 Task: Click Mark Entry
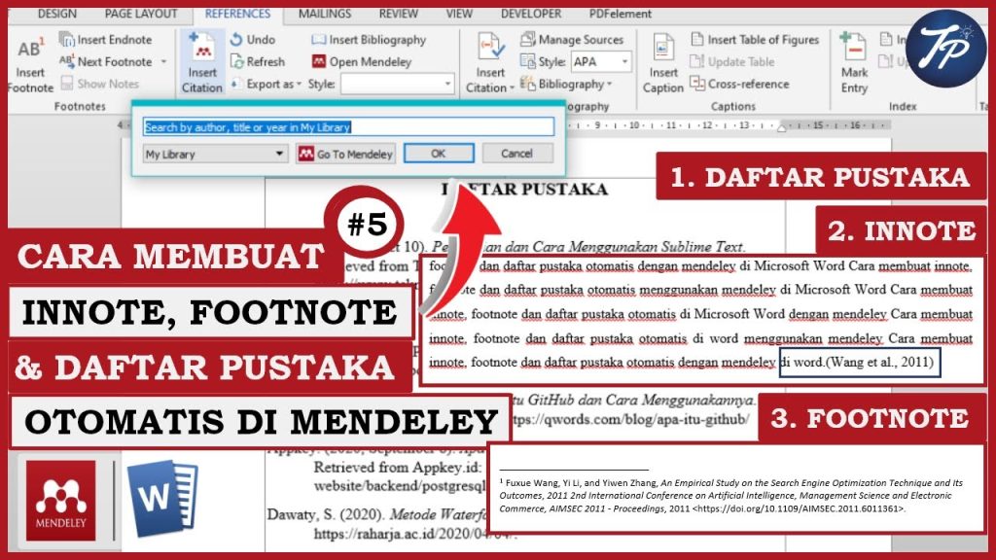point(854,63)
